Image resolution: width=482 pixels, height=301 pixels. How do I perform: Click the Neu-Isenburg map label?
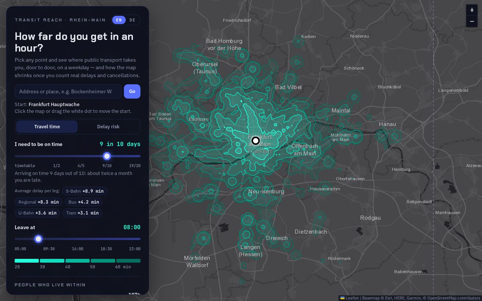pyautogui.click(x=266, y=192)
